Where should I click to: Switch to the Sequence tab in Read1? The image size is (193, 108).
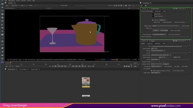pyautogui.click(x=150, y=43)
